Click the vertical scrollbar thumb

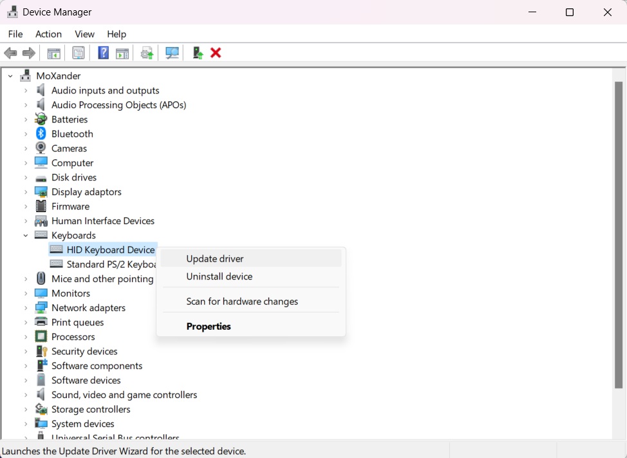(x=619, y=235)
